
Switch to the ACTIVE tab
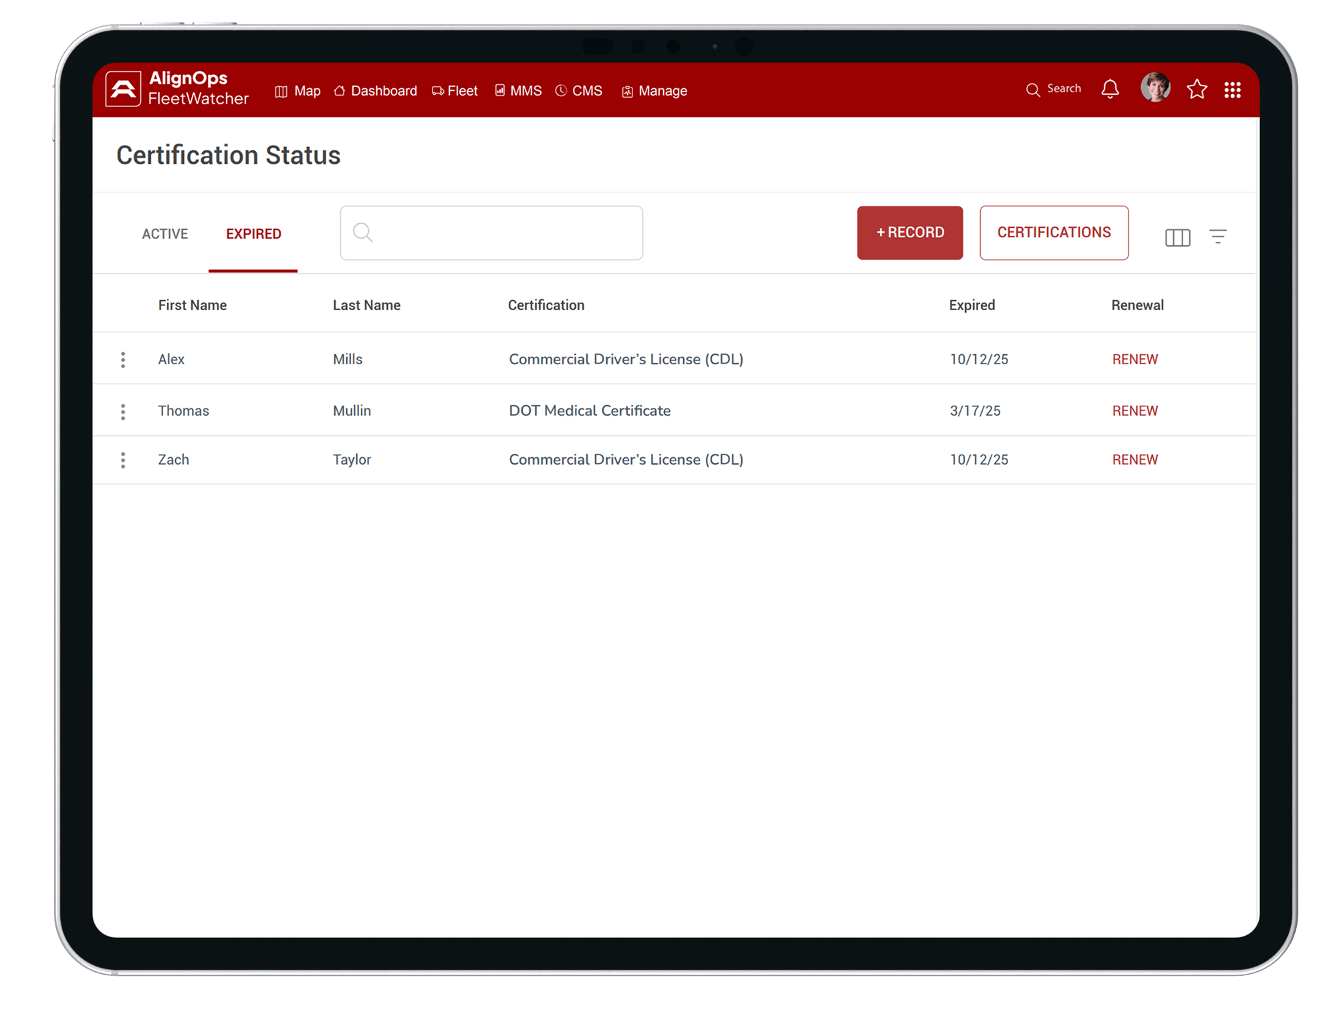pos(165,234)
